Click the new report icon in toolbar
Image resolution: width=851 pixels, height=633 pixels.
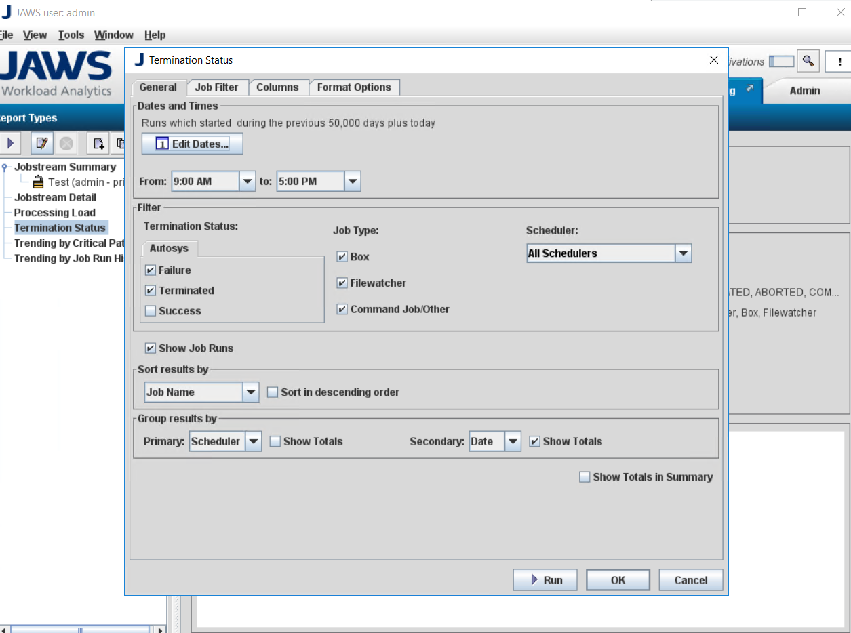tap(99, 143)
